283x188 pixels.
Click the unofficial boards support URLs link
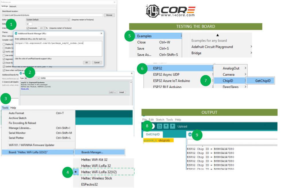click(33, 59)
